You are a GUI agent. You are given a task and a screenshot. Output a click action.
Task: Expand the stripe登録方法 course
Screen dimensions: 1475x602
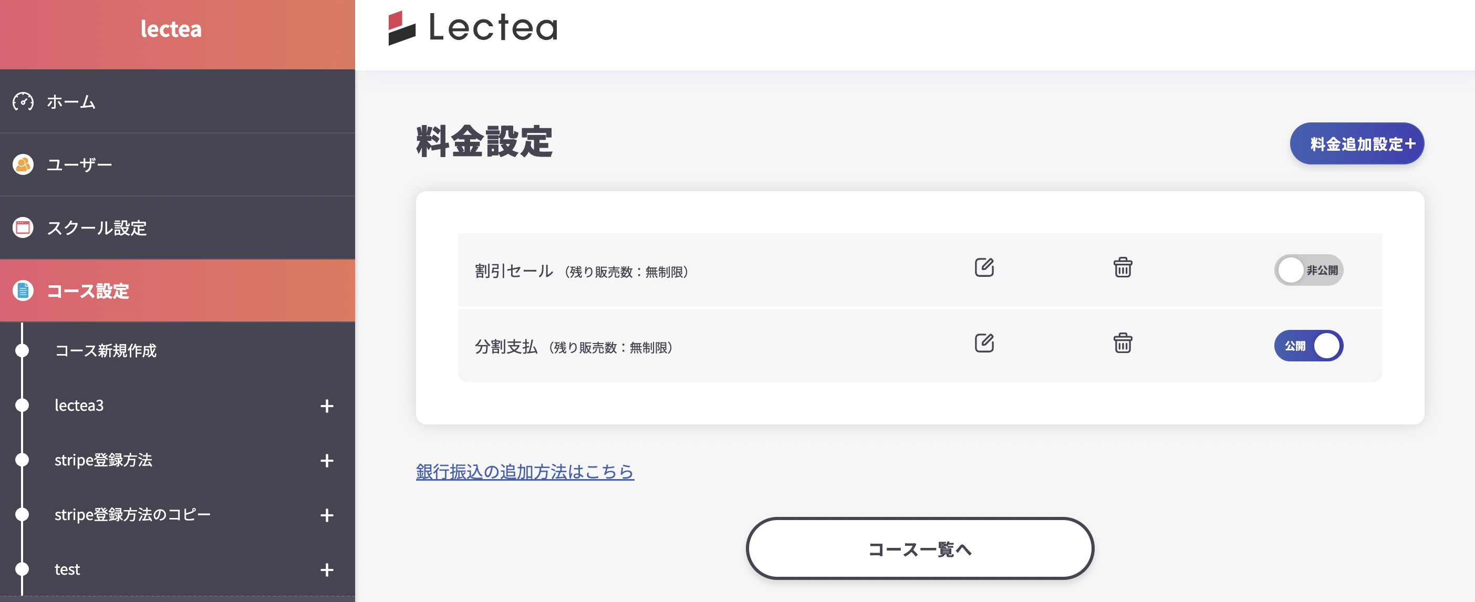click(x=326, y=461)
